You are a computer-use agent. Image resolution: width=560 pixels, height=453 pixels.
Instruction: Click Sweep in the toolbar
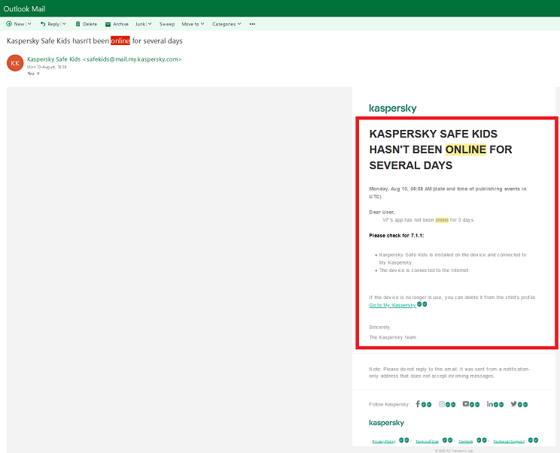point(167,24)
